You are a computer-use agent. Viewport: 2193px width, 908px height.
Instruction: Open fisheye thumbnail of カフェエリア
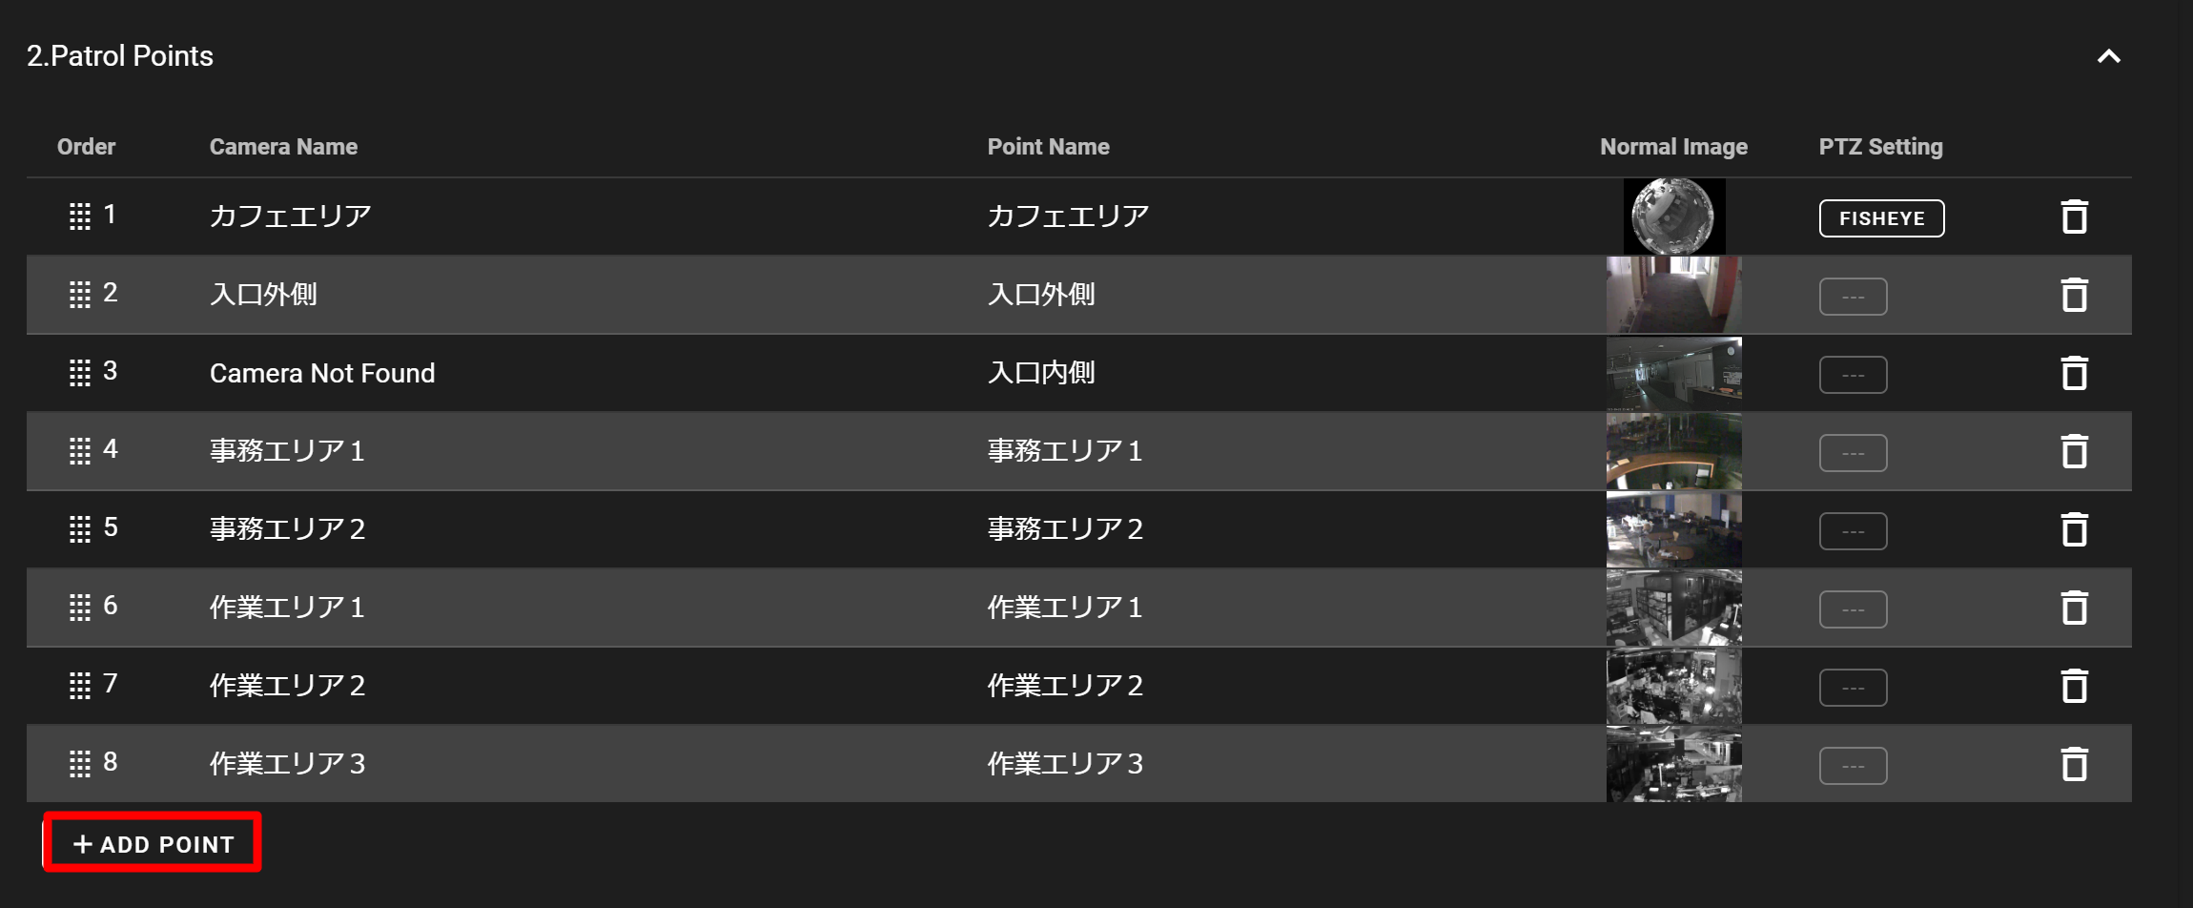click(x=1673, y=217)
